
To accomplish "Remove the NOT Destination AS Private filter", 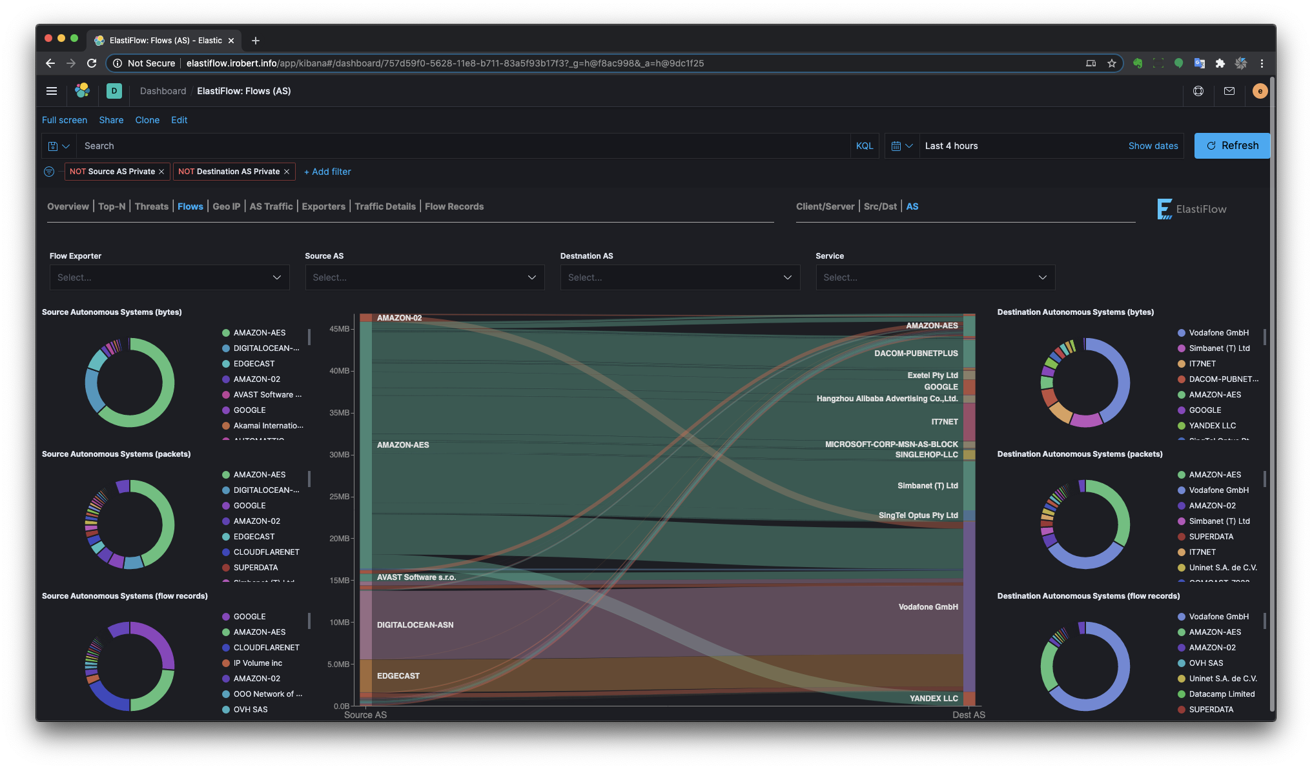I will point(287,172).
